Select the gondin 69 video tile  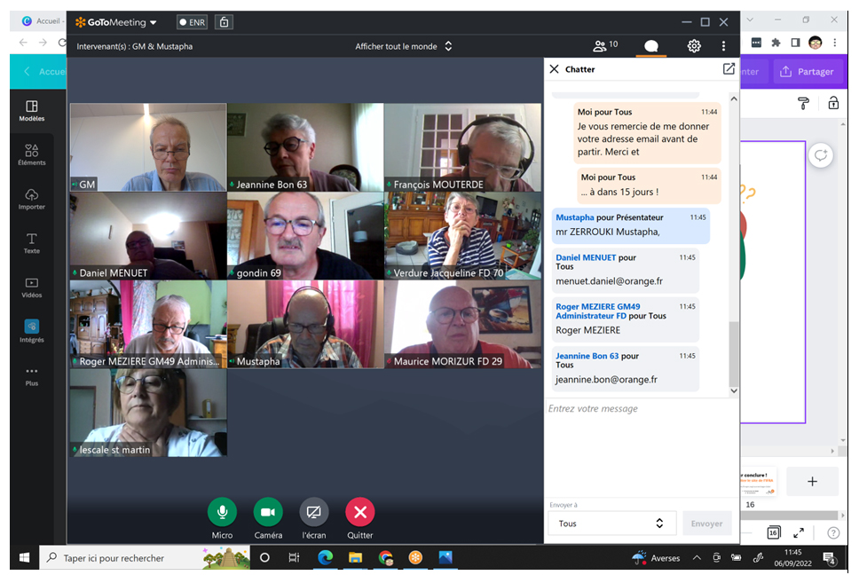pos(305,236)
